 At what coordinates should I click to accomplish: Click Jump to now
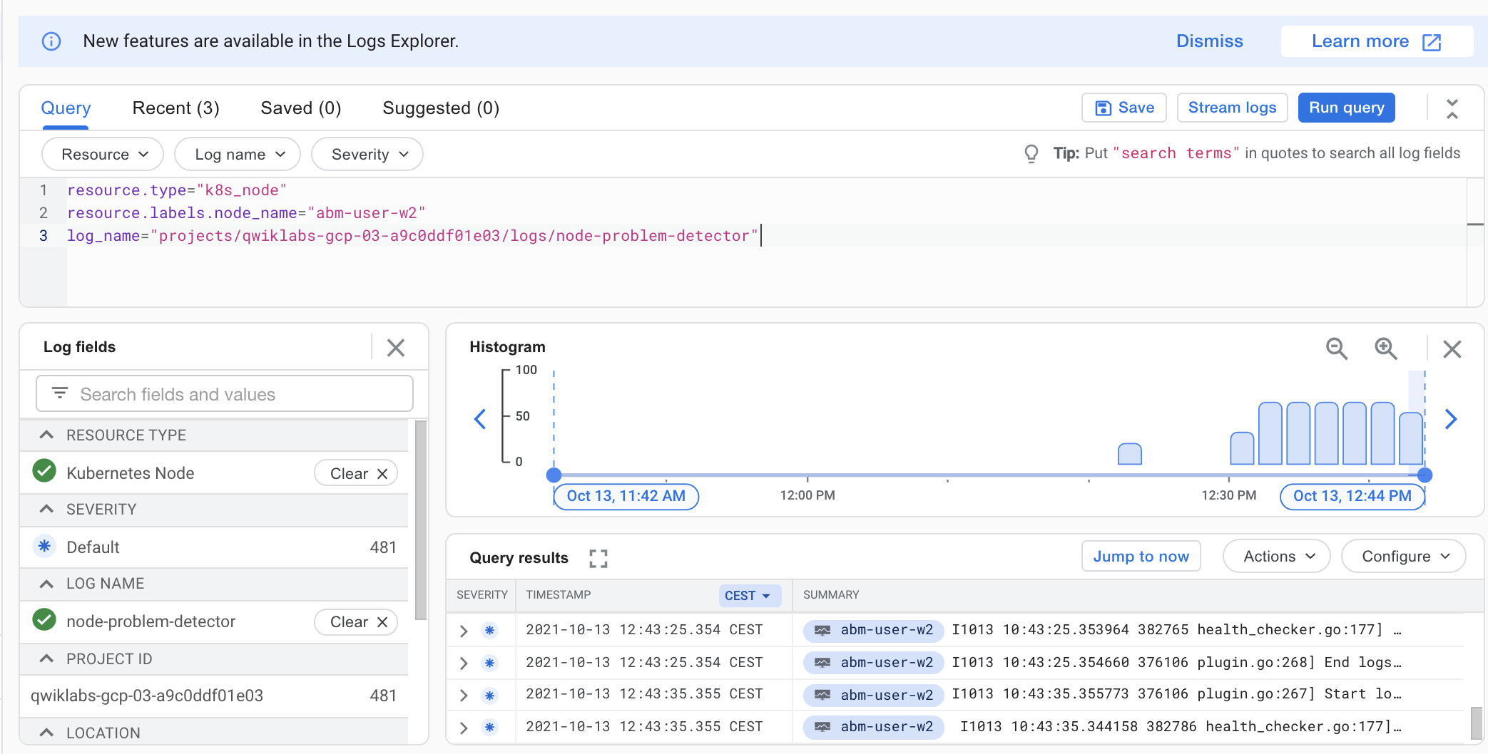[1141, 557]
